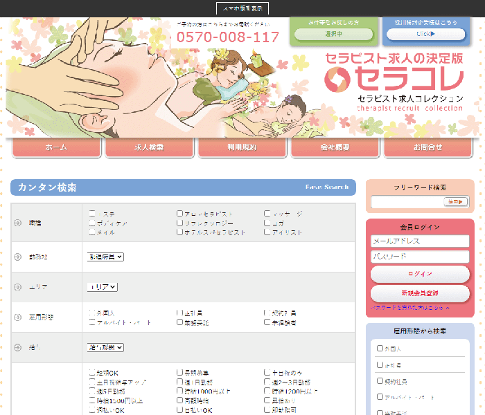Click the arrow icon beside 雇用形態 row label
Viewport: 485px width, 415px height.
tap(17, 317)
